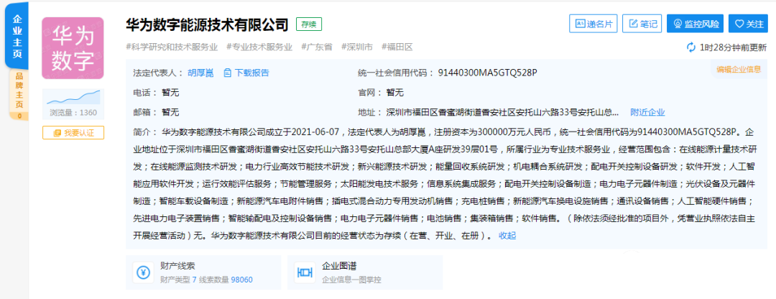Open the 财产线索 yen coin icon
Image resolution: width=776 pixels, height=299 pixels.
[x=143, y=272]
